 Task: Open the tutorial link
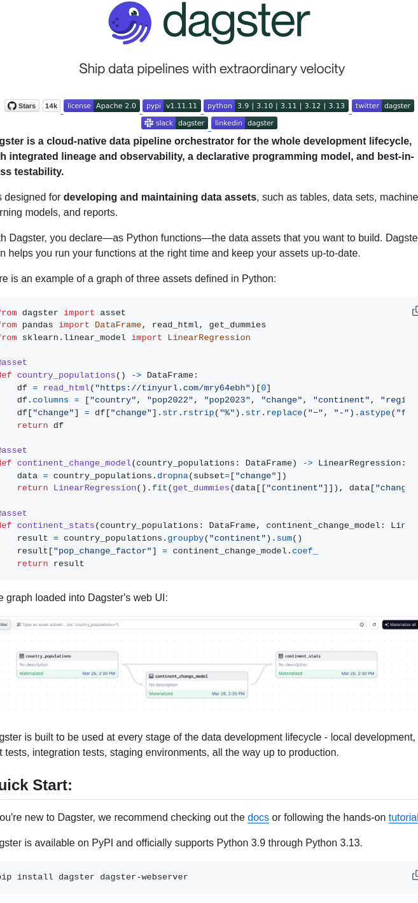tap(403, 817)
